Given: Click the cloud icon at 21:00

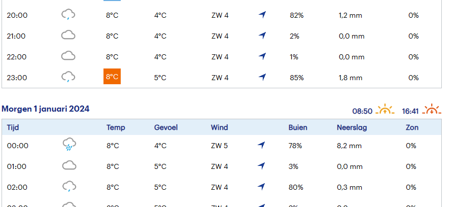Looking at the screenshot, I should coord(68,35).
